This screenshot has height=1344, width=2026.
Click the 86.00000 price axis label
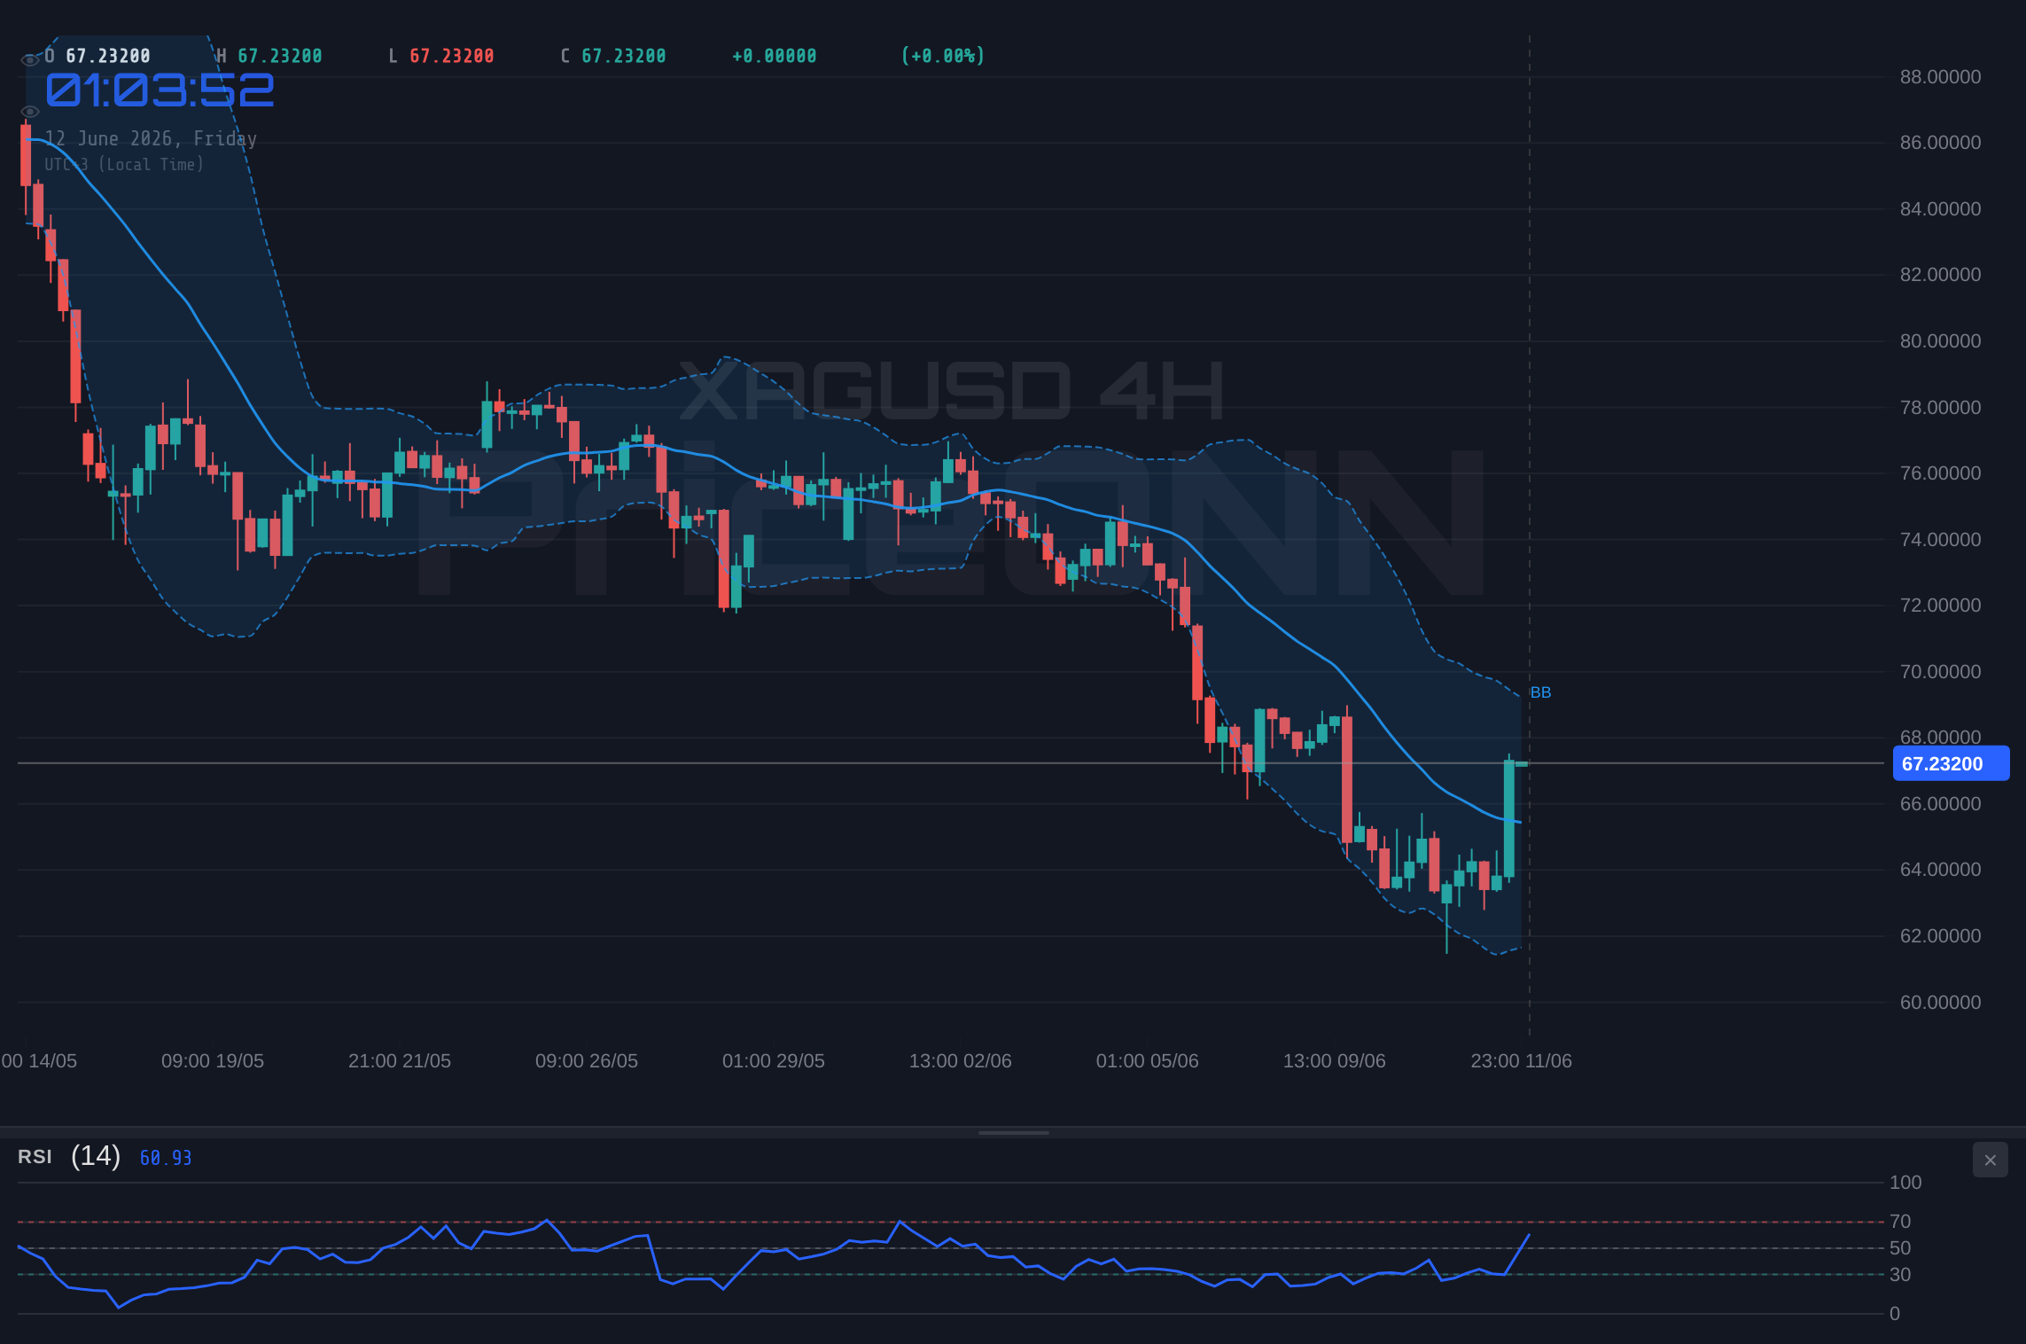(x=1940, y=143)
